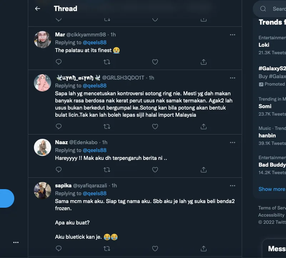Share Naaz's tweet

tap(204, 170)
